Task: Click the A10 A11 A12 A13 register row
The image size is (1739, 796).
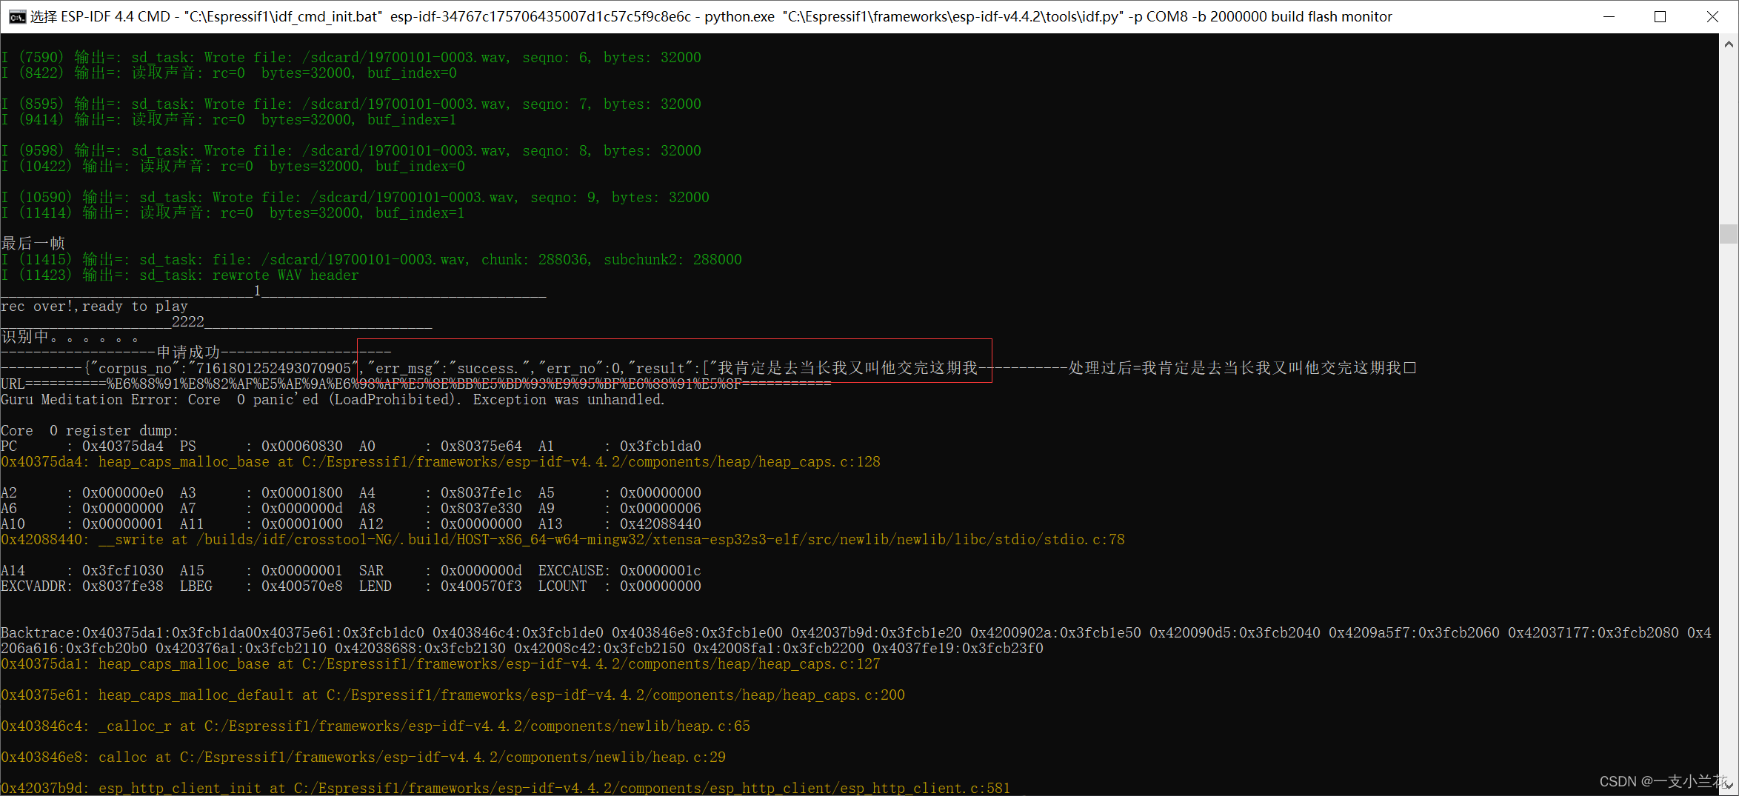Action: [x=351, y=524]
